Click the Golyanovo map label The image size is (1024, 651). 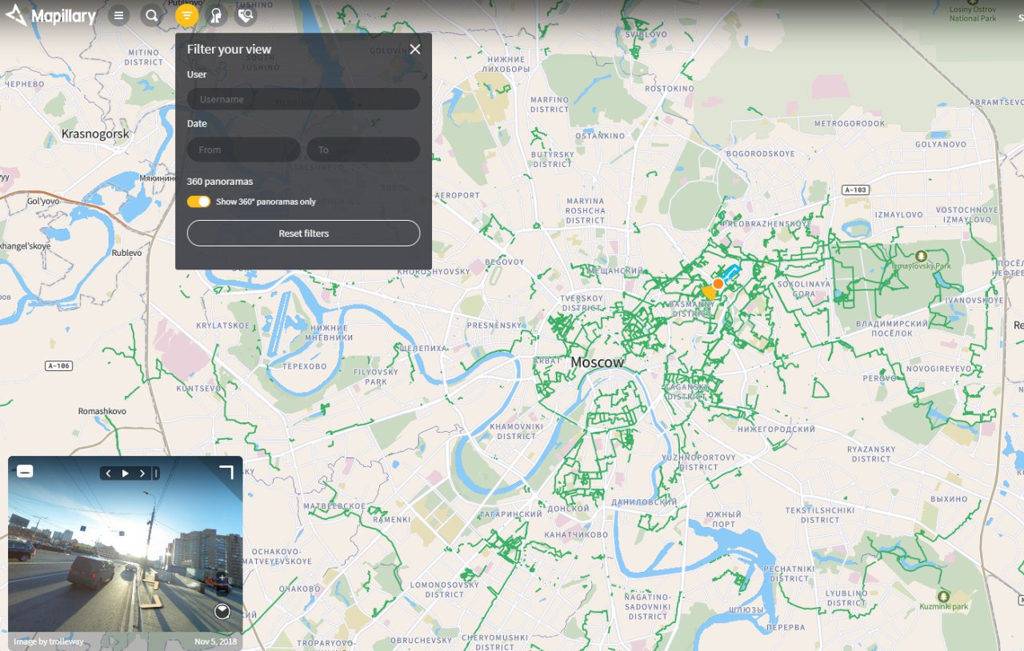[x=941, y=145]
